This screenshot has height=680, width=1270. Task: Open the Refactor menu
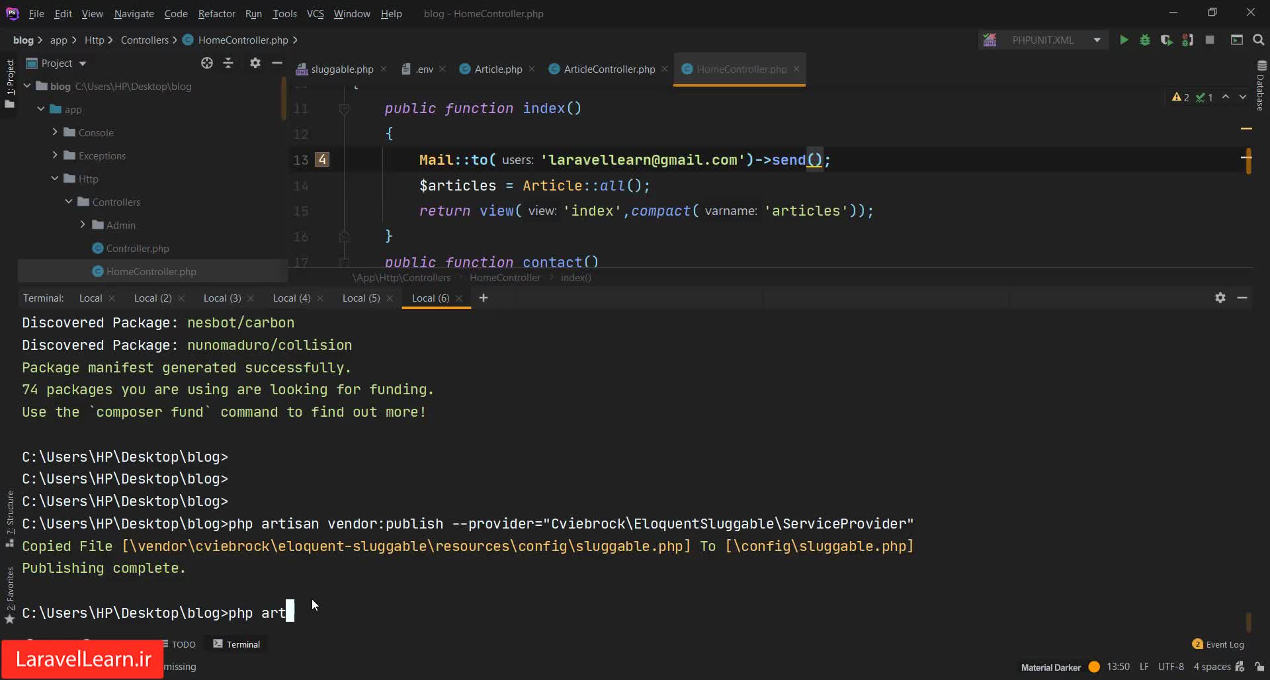click(216, 13)
